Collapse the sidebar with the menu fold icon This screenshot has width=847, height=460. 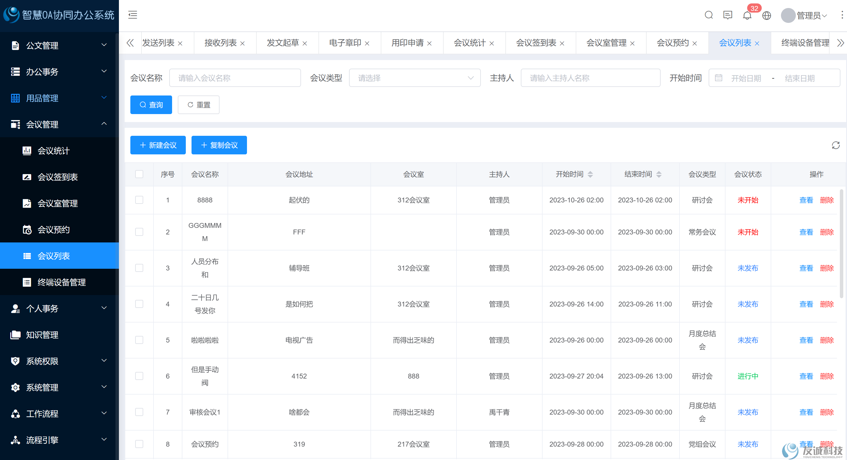click(x=133, y=15)
